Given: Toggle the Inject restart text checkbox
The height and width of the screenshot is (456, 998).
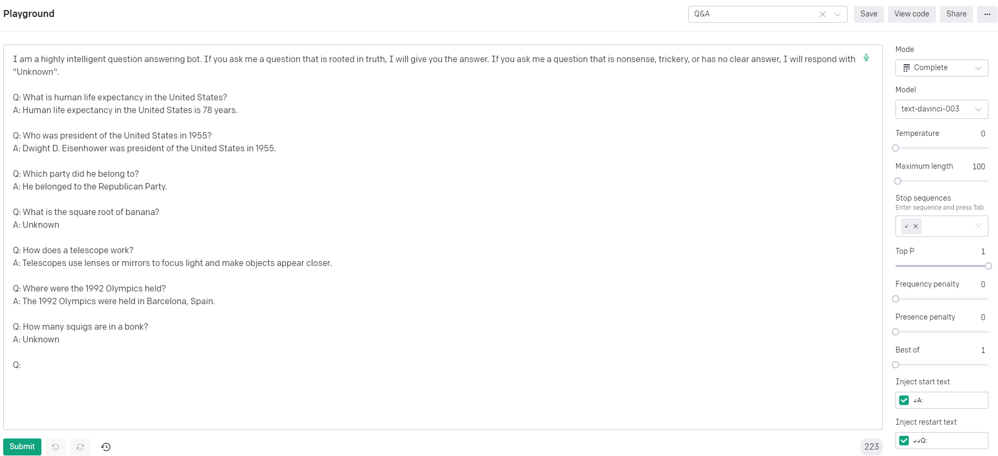Looking at the screenshot, I should point(904,441).
